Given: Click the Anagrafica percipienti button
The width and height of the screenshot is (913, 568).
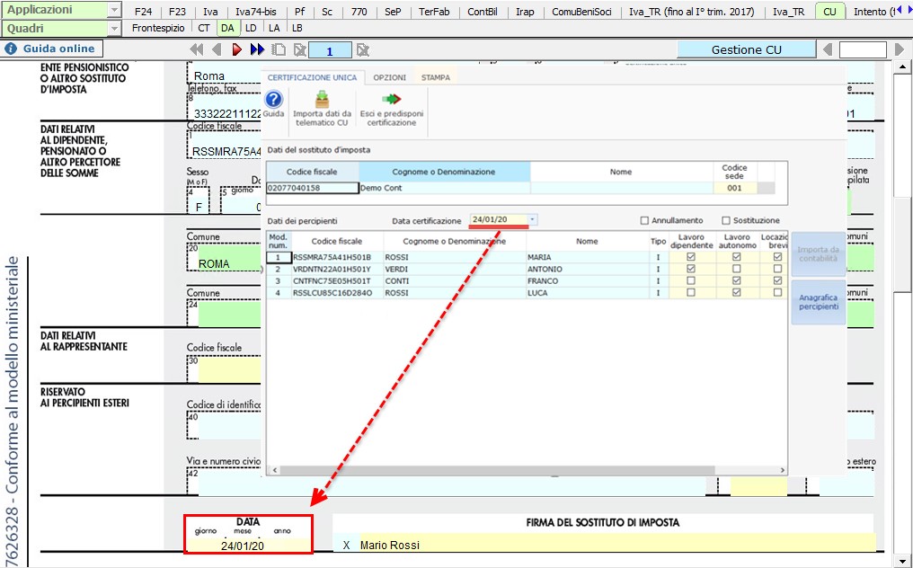Looking at the screenshot, I should click(x=818, y=302).
